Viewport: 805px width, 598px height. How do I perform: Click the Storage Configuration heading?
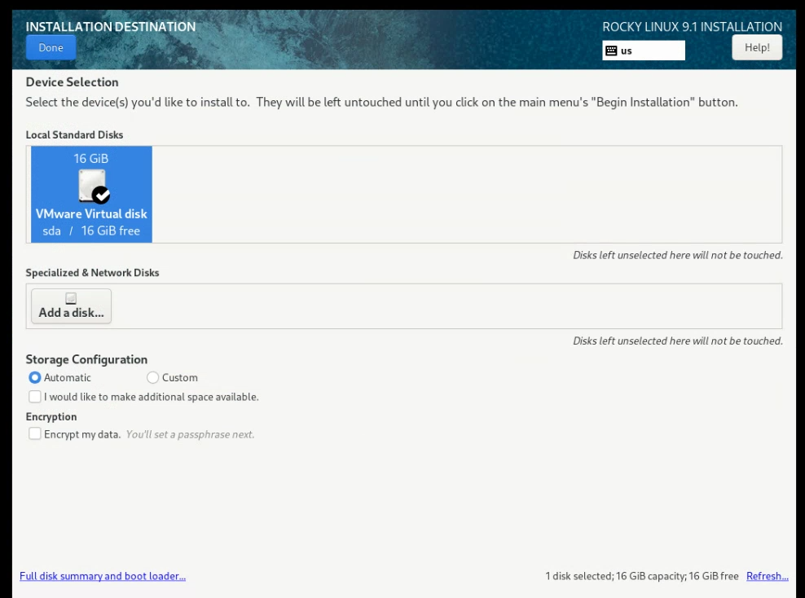click(x=86, y=359)
